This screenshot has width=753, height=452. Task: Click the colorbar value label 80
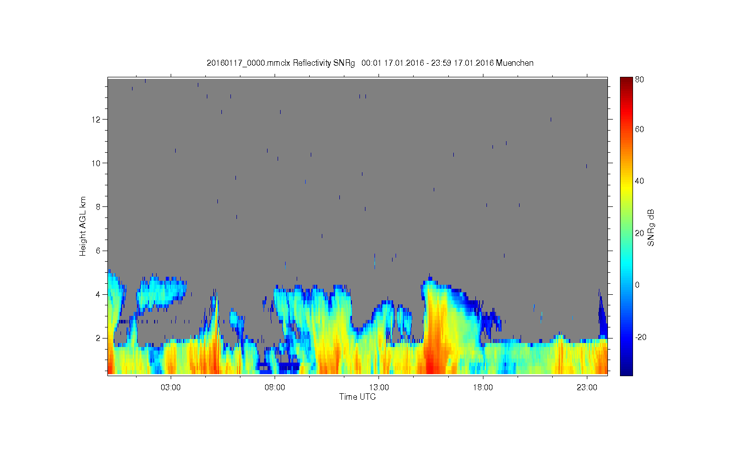[x=640, y=79]
